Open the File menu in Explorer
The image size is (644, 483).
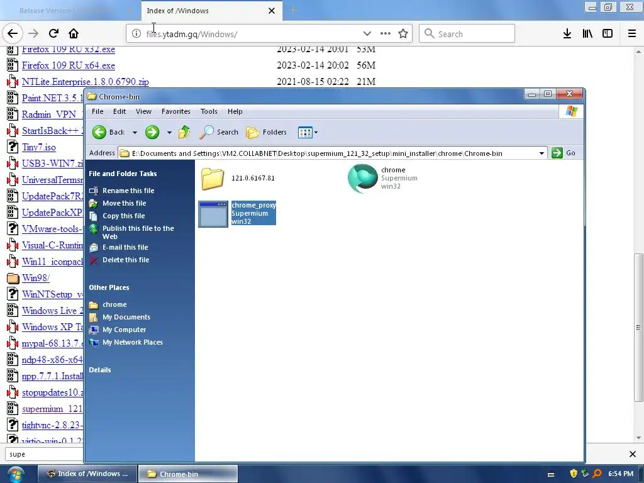tap(97, 111)
